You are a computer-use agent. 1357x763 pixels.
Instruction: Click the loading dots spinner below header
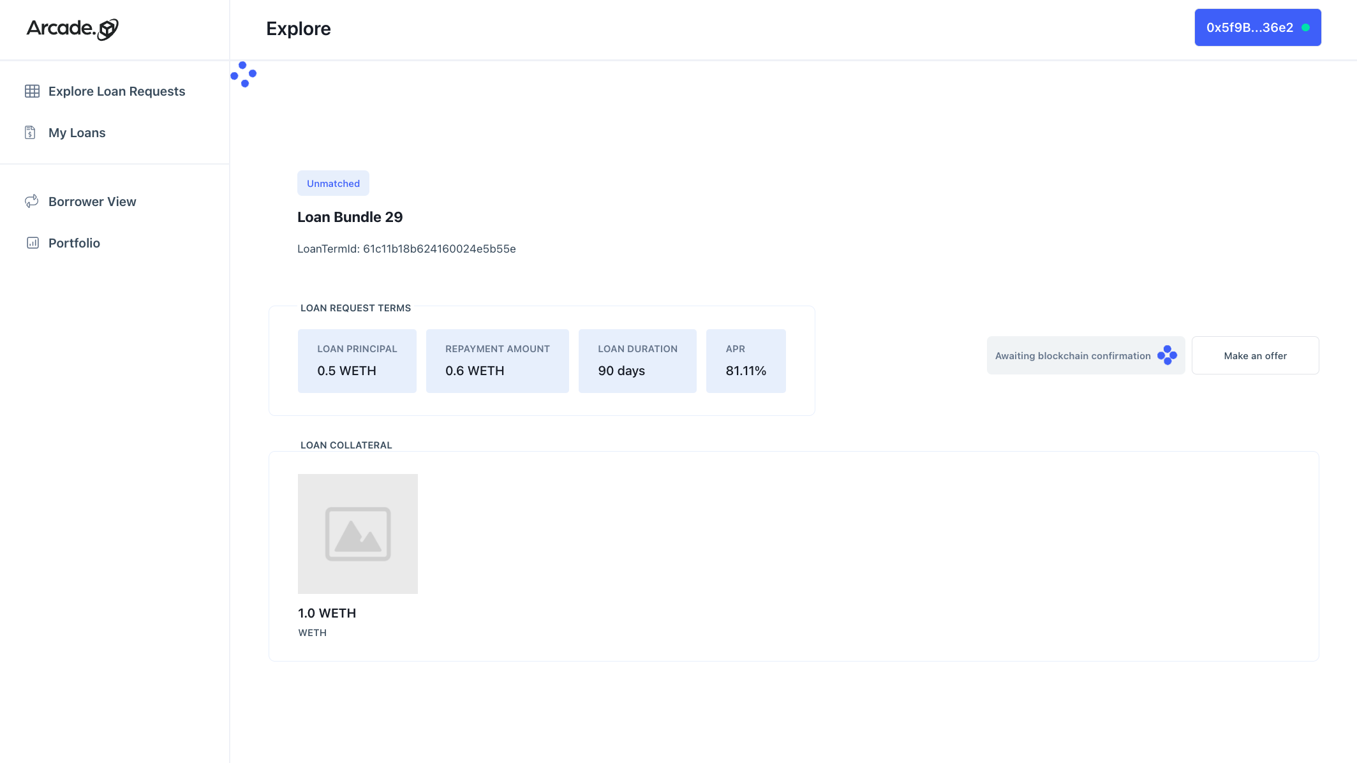click(244, 75)
